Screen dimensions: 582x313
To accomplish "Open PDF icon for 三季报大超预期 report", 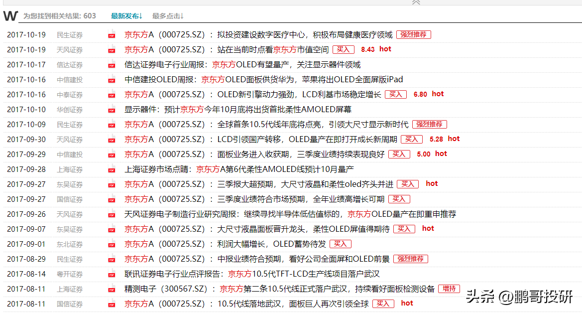I will [112, 184].
